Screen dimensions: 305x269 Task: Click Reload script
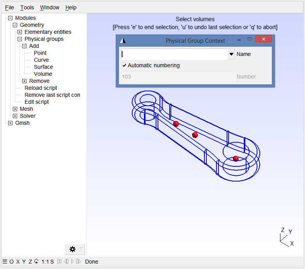pyautogui.click(x=41, y=88)
